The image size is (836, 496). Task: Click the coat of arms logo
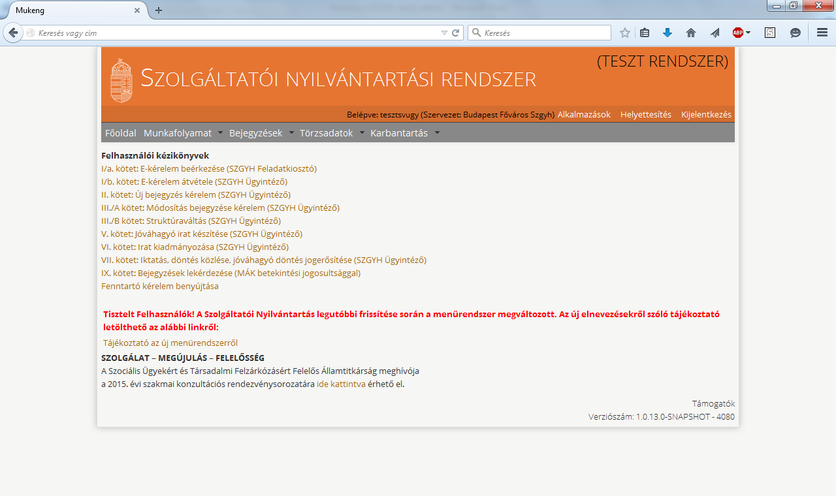[121, 80]
